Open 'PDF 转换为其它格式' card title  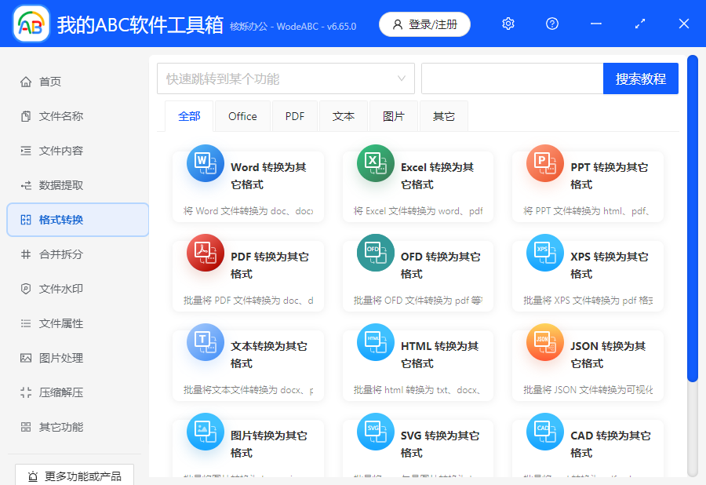(270, 266)
